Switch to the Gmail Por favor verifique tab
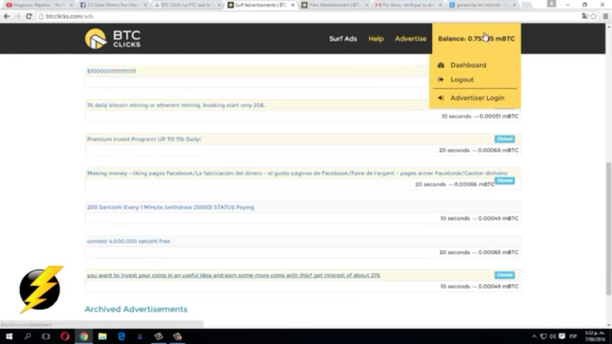 coord(408,5)
